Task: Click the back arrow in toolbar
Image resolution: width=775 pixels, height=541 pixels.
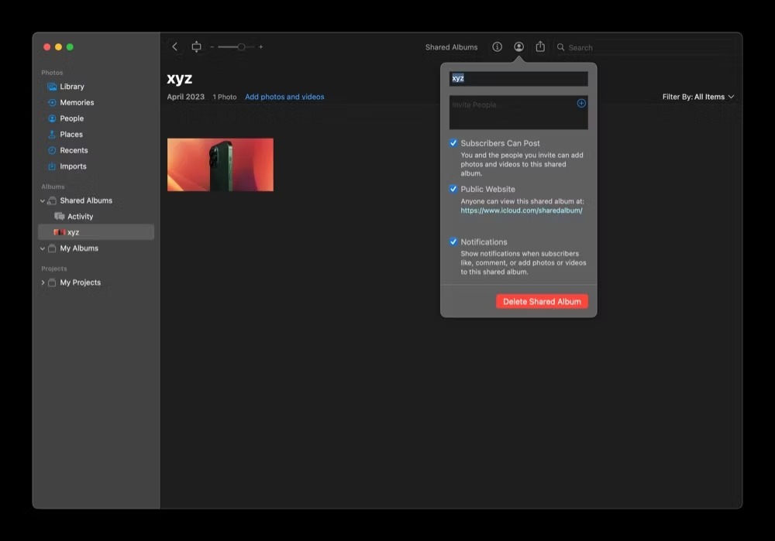Action: tap(174, 46)
